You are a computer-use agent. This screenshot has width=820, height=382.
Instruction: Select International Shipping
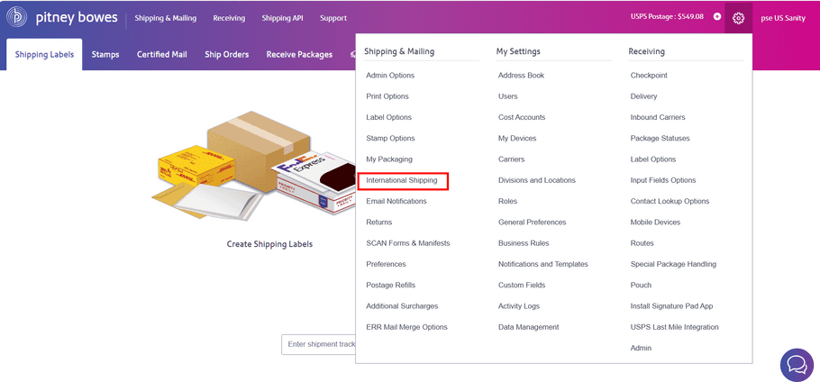[x=403, y=180]
